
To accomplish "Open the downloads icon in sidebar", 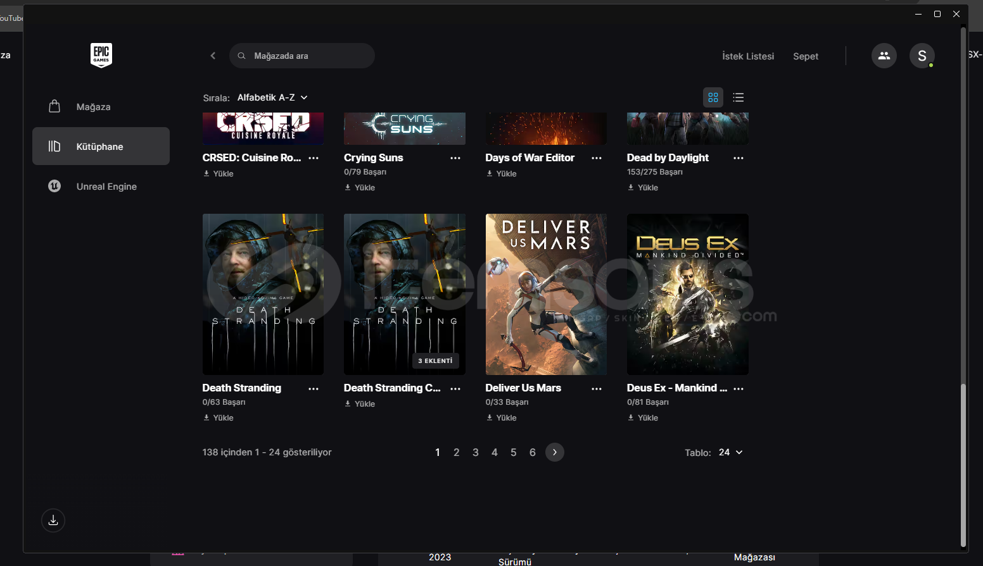I will (53, 520).
